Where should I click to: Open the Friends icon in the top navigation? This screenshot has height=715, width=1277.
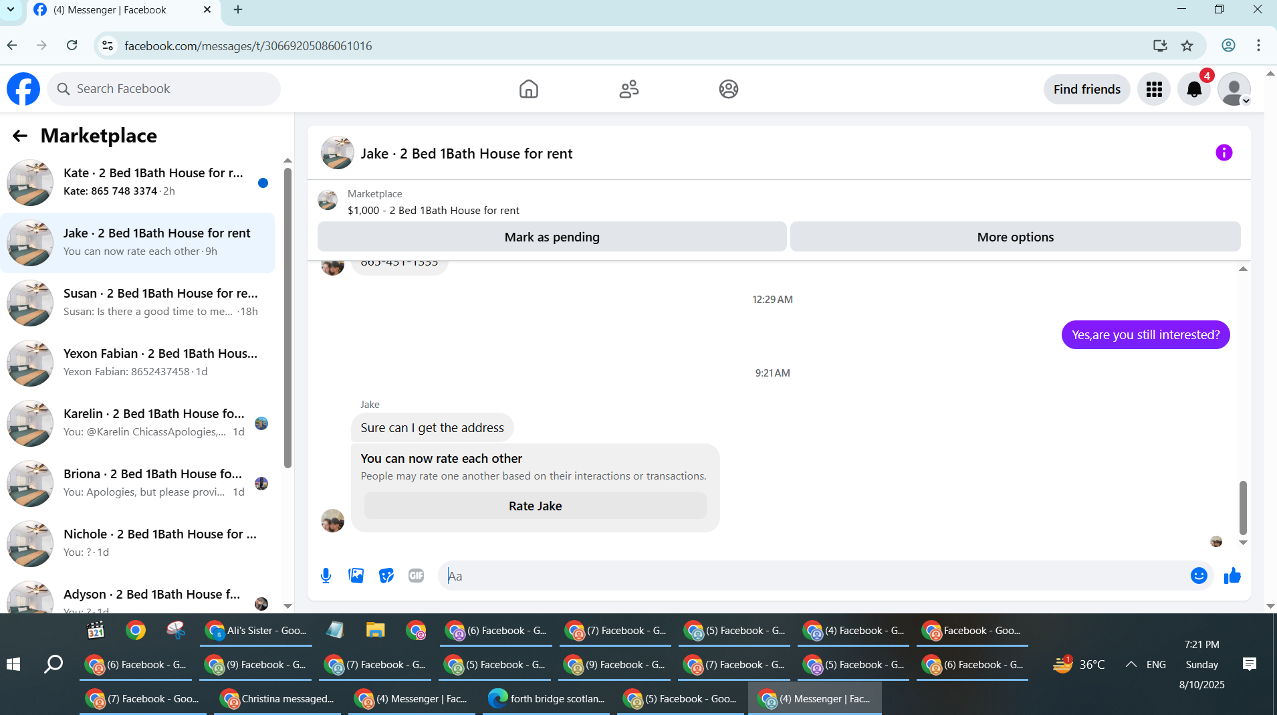tap(628, 89)
